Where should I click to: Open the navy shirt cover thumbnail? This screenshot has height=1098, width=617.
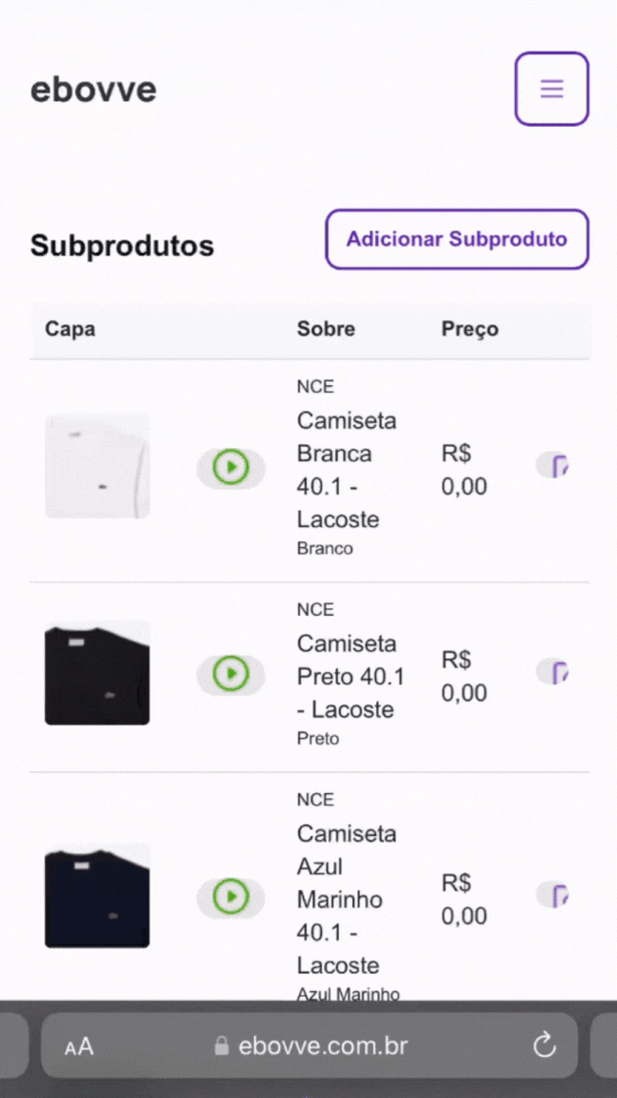[96, 897]
